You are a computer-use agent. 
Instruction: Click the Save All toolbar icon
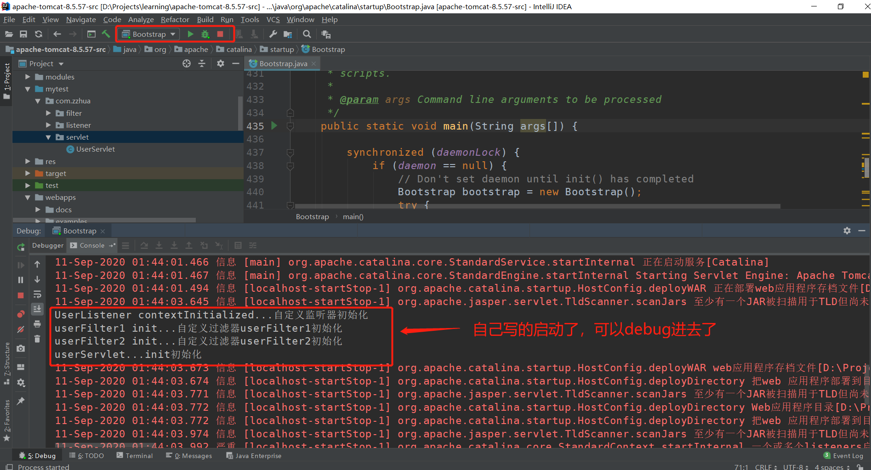pyautogui.click(x=23, y=34)
